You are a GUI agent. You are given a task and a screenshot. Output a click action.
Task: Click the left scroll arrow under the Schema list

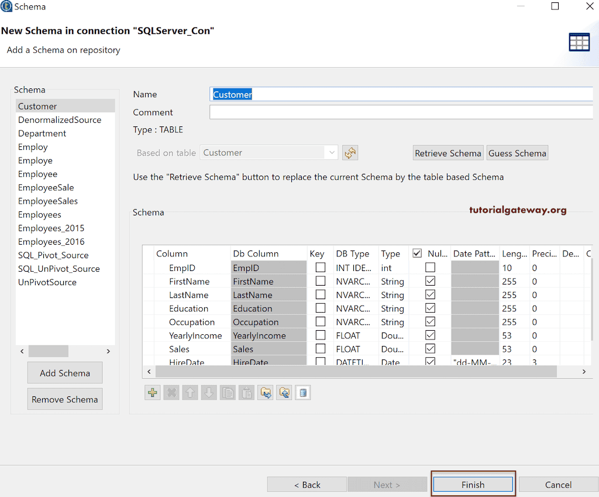(22, 351)
